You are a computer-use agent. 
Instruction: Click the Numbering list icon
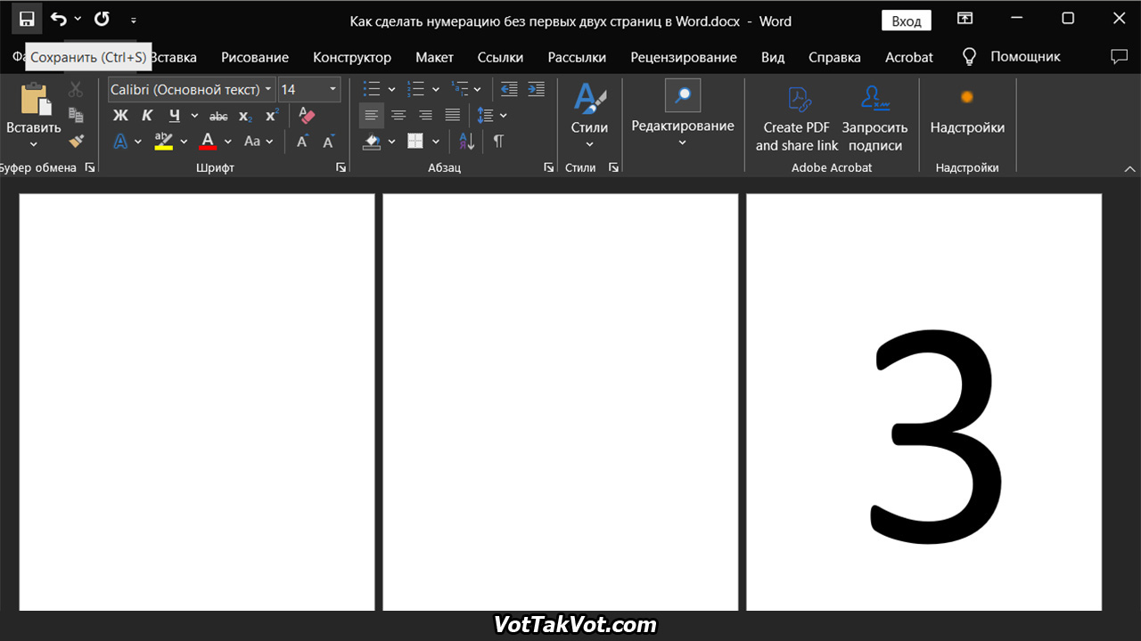click(415, 89)
